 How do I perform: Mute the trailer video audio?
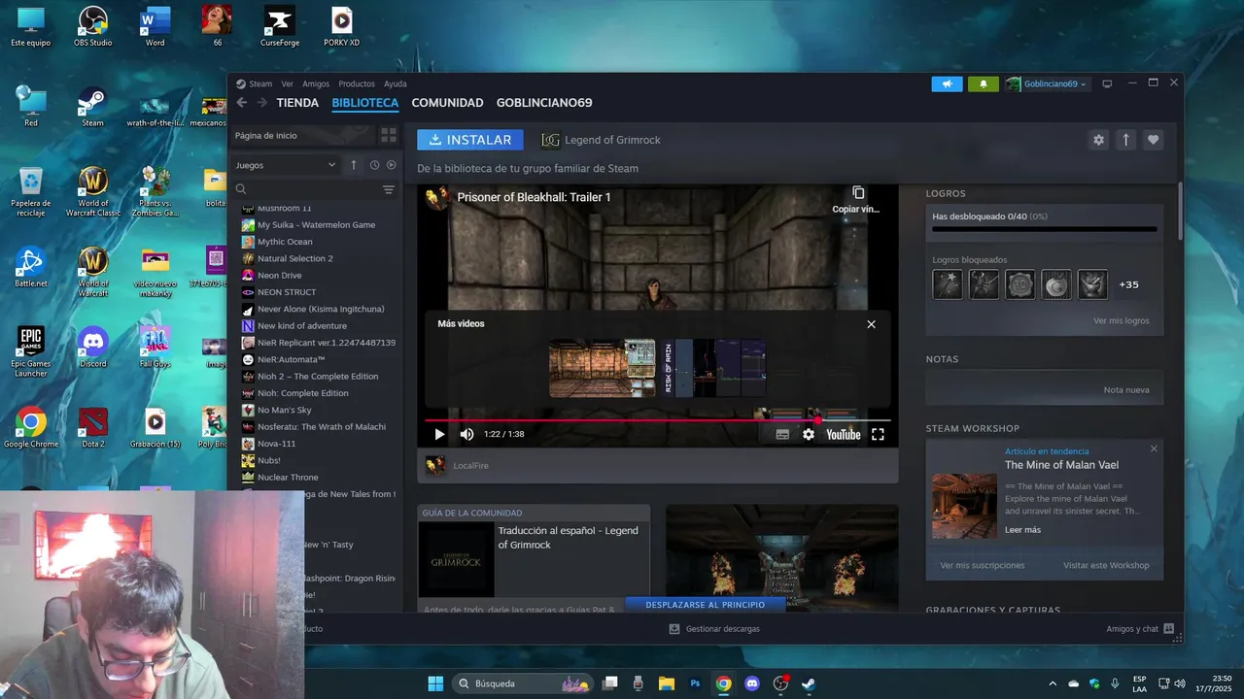(466, 434)
